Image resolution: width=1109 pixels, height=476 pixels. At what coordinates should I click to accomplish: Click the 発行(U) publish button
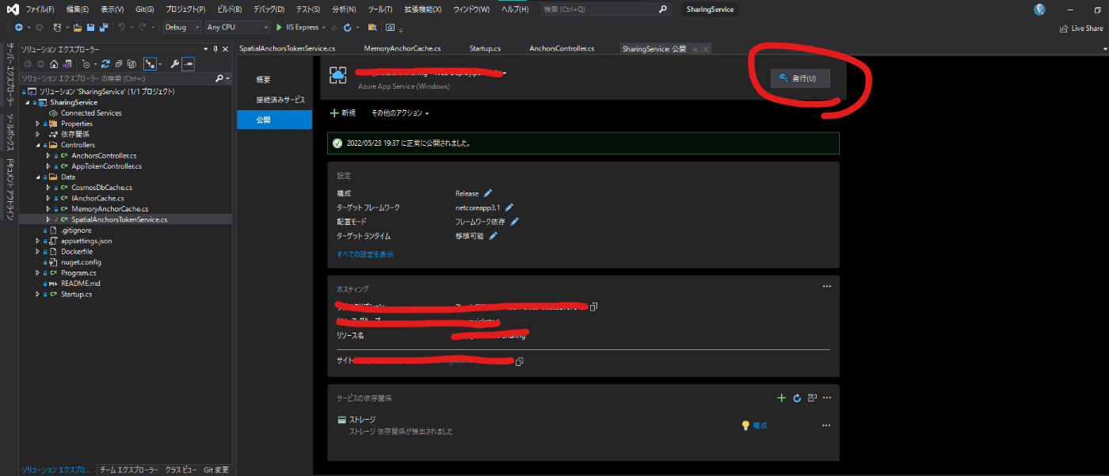(800, 78)
